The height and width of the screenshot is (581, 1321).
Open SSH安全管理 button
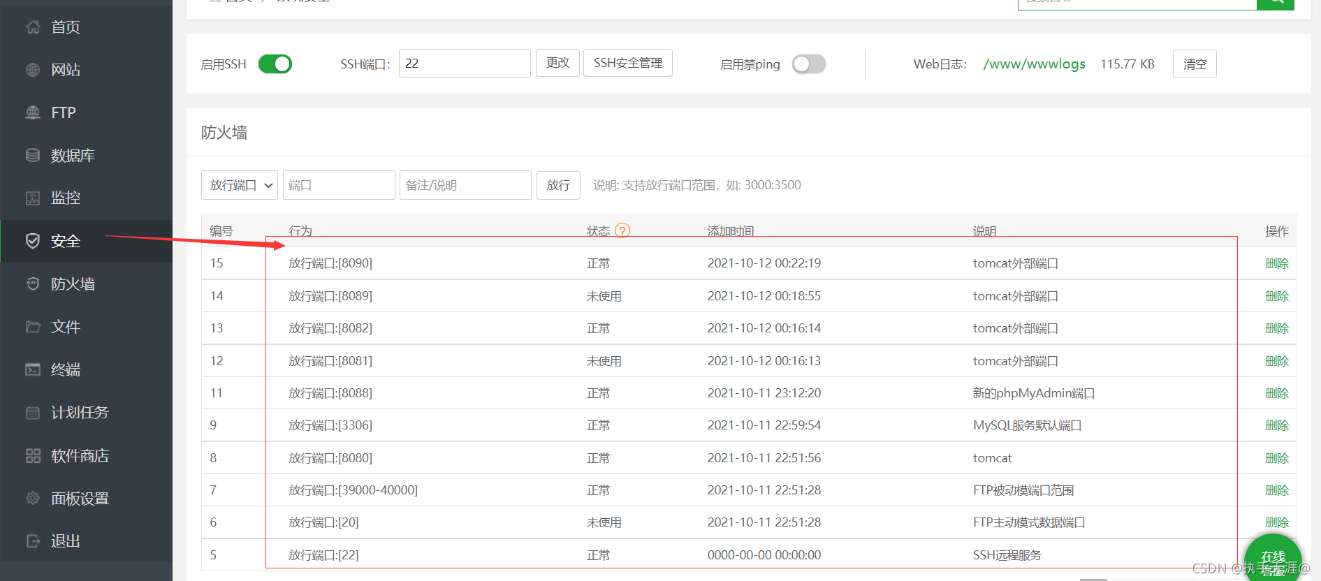click(628, 63)
